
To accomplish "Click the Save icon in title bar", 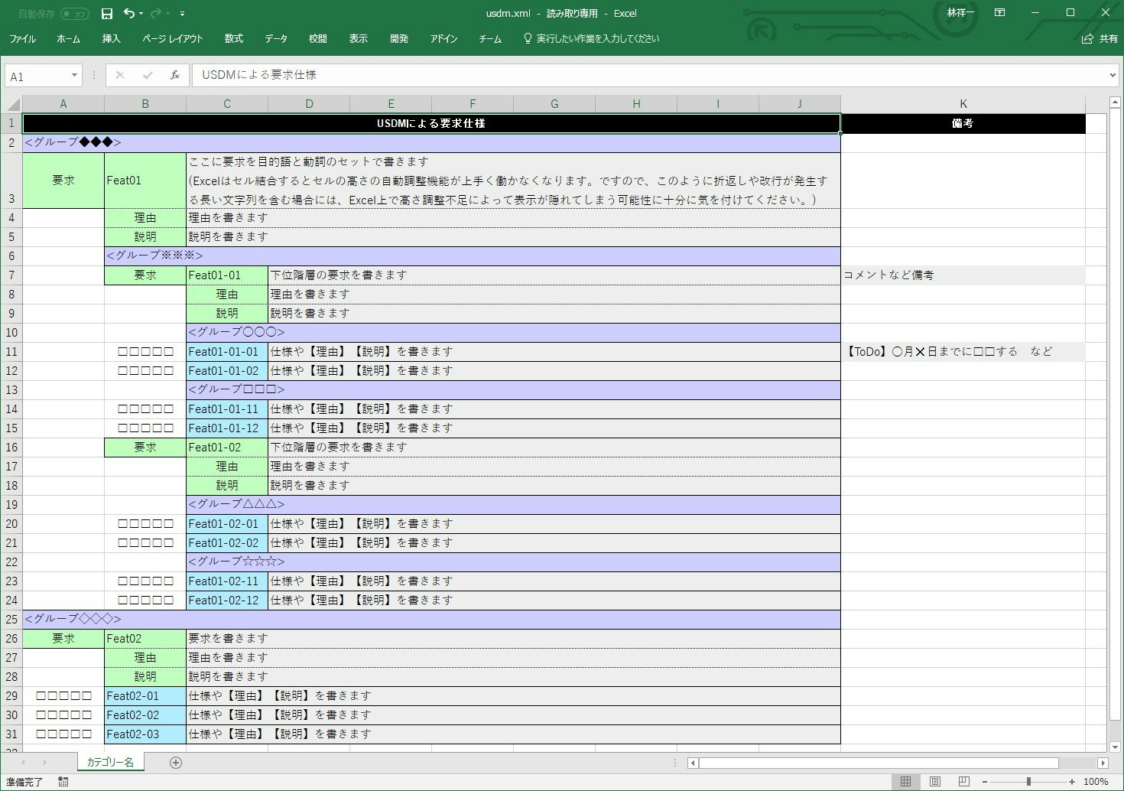I will (x=107, y=13).
